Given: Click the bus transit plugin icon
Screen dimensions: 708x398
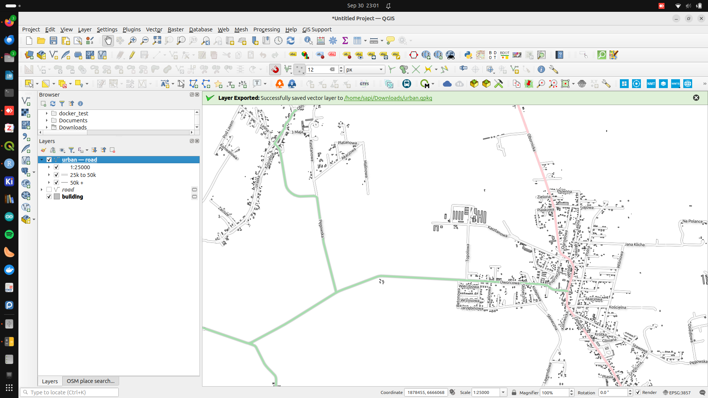Looking at the screenshot, I should [x=407, y=84].
